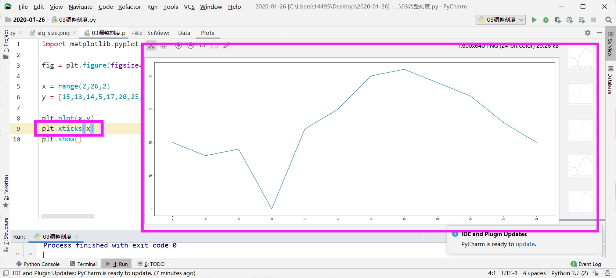This screenshot has width=616, height=278.
Task: Open the Favorites tool window stripe
Action: [x=6, y=191]
